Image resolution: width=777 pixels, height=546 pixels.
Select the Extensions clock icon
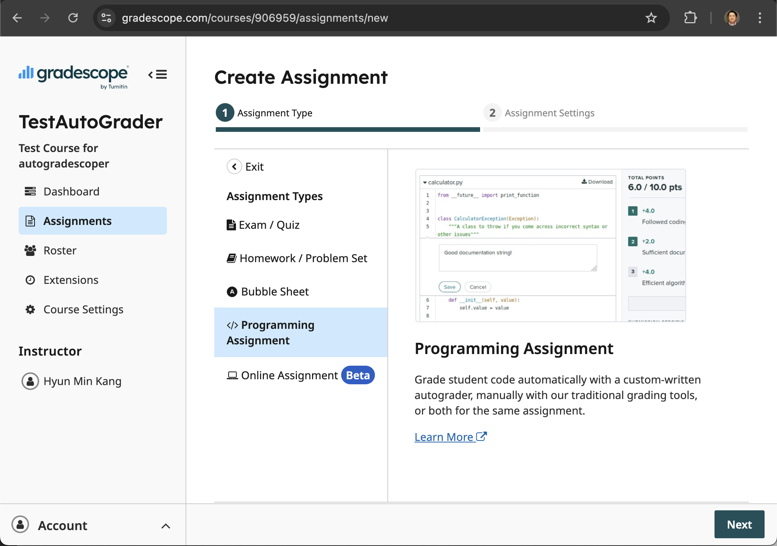pyautogui.click(x=30, y=280)
